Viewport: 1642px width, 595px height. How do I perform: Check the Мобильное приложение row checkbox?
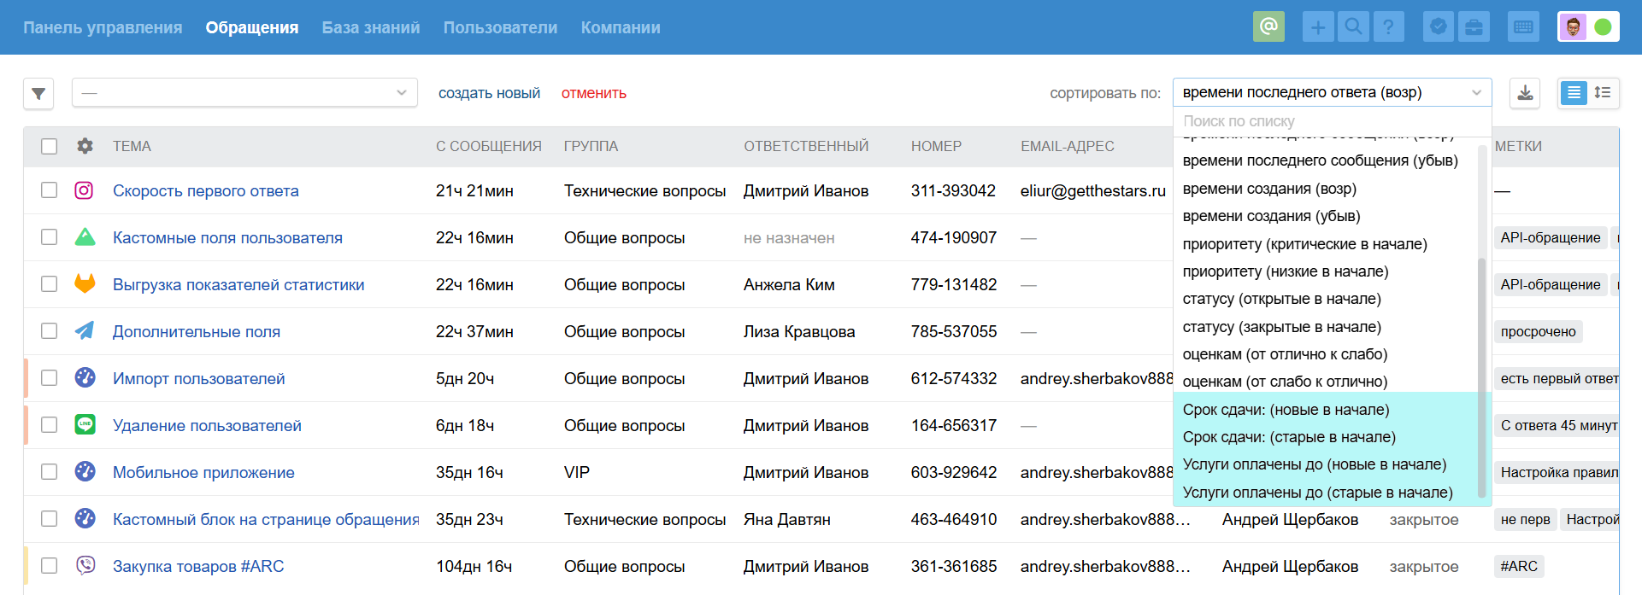50,471
